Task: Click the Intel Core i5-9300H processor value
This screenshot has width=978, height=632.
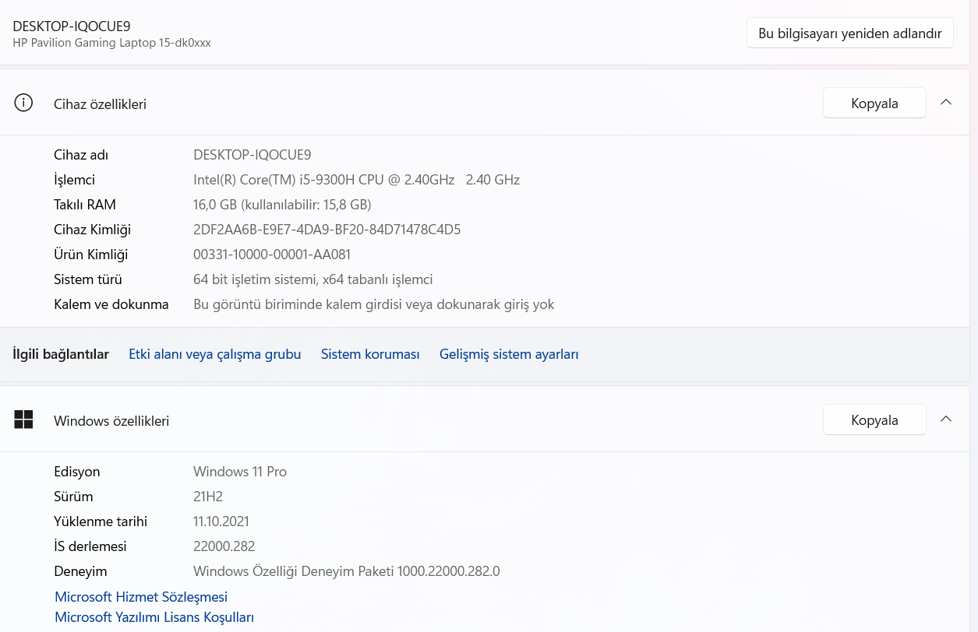Action: (x=356, y=180)
